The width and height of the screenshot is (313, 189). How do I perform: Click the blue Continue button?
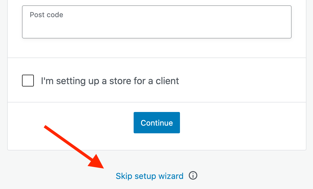pos(156,123)
